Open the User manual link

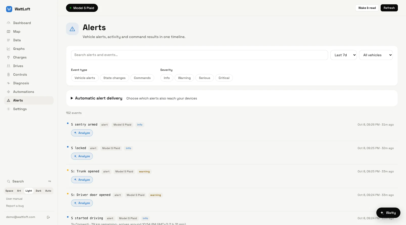pyautogui.click(x=14, y=199)
